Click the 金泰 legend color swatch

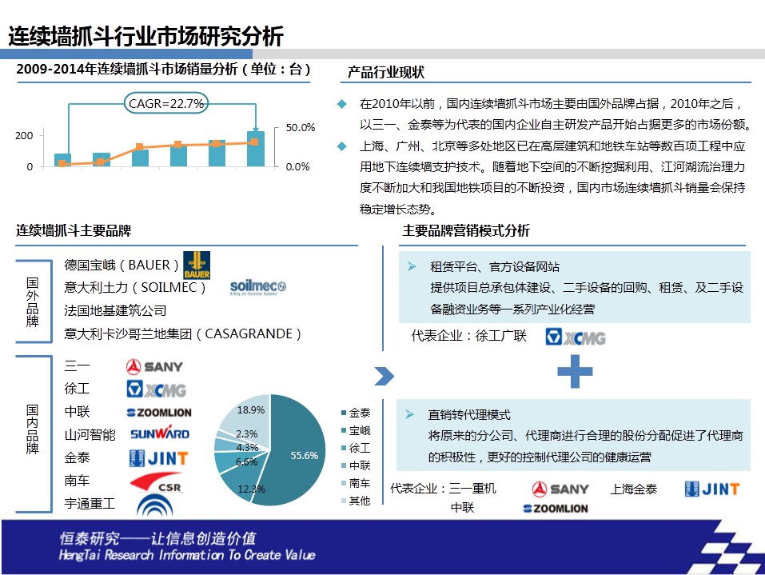click(x=344, y=413)
